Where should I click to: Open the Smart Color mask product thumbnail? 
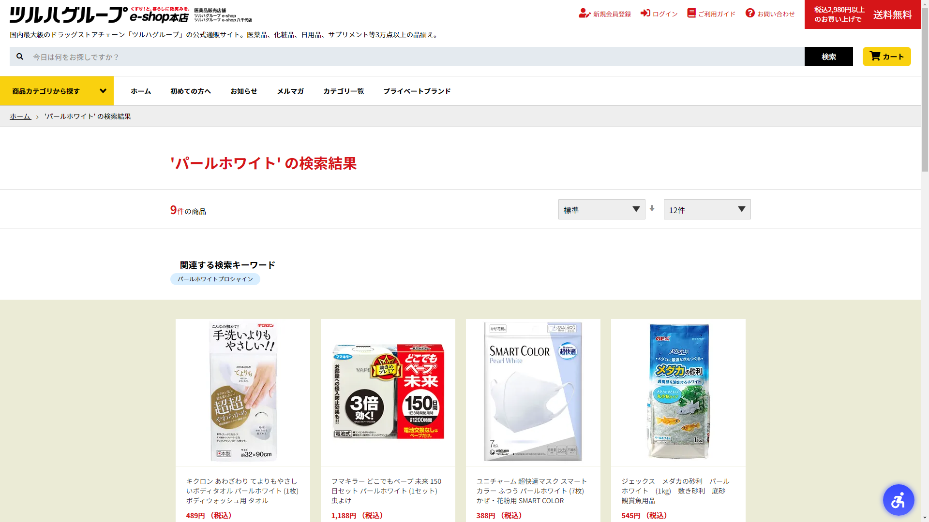click(x=533, y=392)
